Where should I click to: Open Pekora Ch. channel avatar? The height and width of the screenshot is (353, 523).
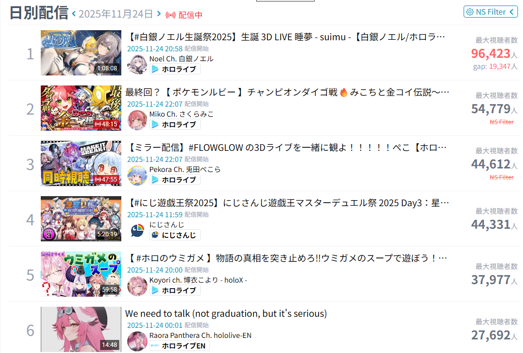[x=137, y=175]
